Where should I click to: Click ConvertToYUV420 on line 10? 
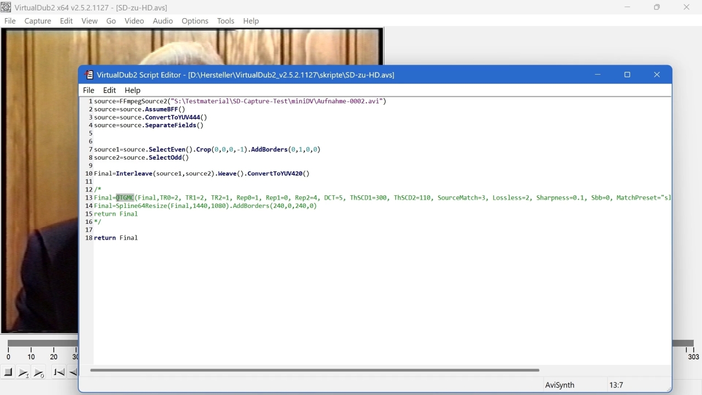coord(275,173)
